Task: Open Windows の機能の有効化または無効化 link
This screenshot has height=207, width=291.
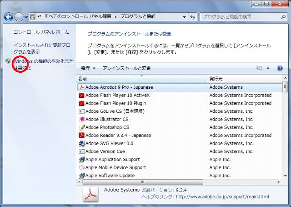Action: click(x=44, y=64)
